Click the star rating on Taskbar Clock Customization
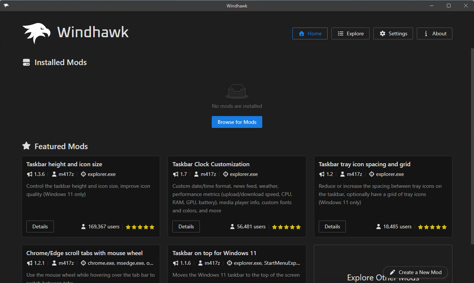The image size is (474, 283). click(286, 227)
